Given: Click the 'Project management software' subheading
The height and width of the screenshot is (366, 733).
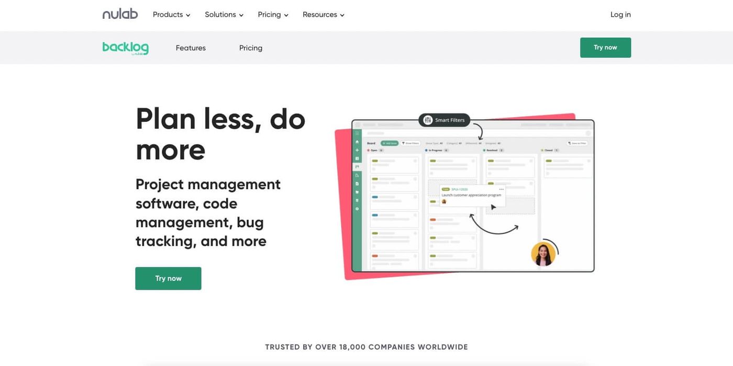Looking at the screenshot, I should click(x=208, y=213).
